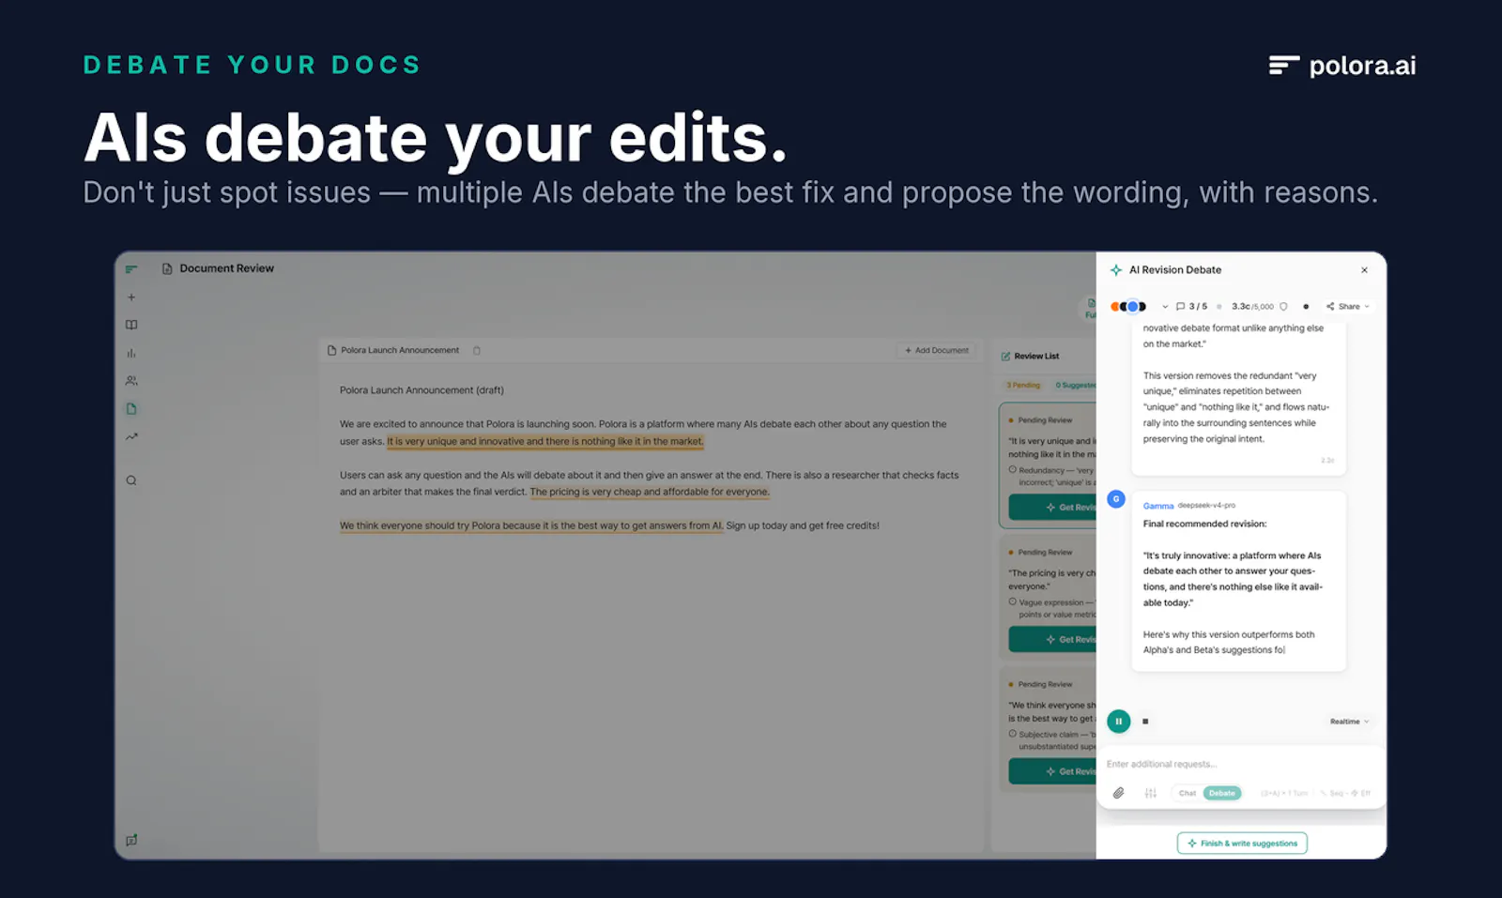
Task: Open the bar chart icon in the sidebar
Action: 131,353
